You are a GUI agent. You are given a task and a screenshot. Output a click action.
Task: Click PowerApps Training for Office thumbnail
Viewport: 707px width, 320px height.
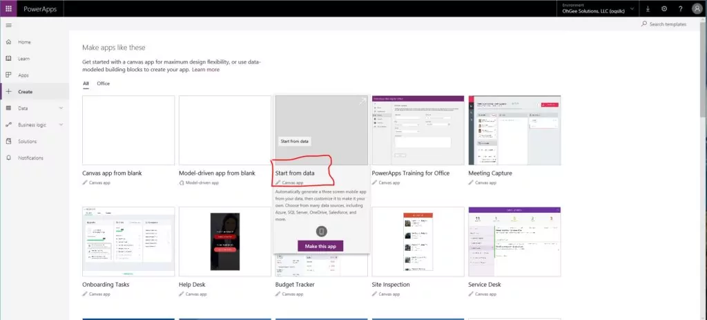click(x=418, y=130)
